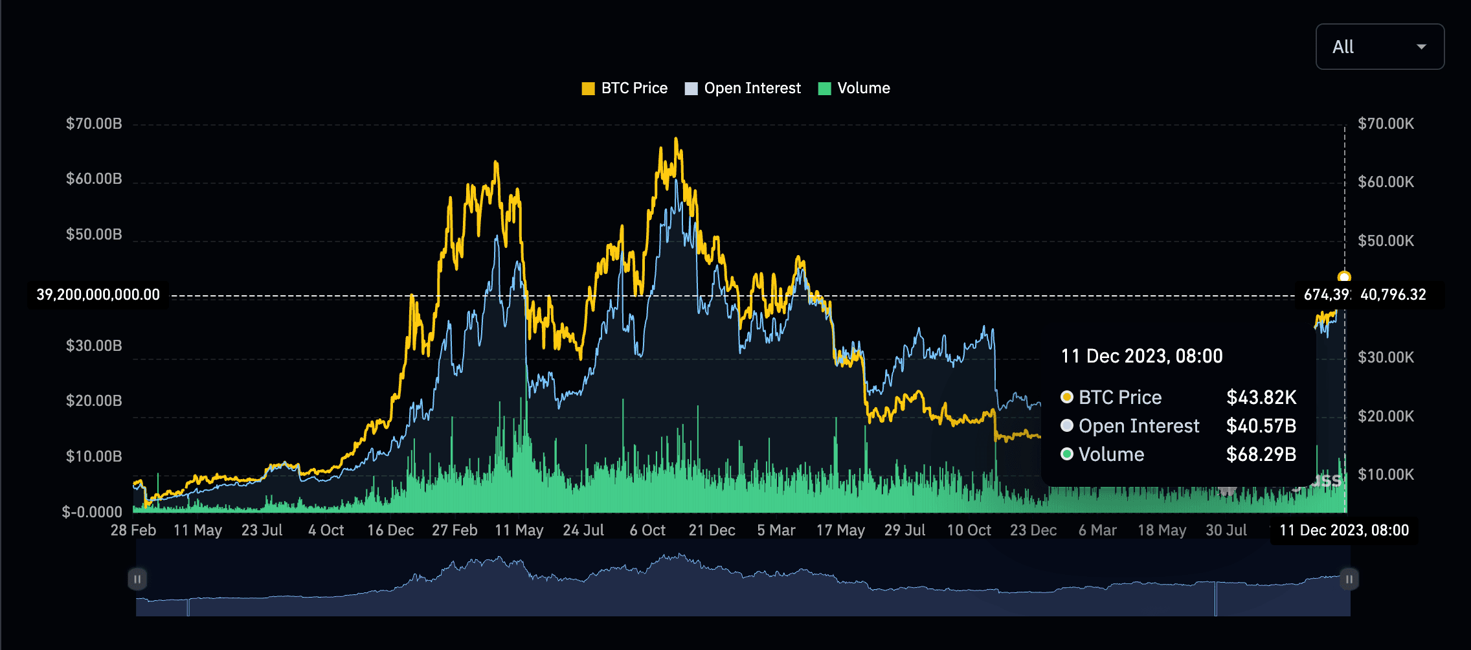Click the 24 Jul x-axis label
This screenshot has width=1471, height=650.
[583, 530]
